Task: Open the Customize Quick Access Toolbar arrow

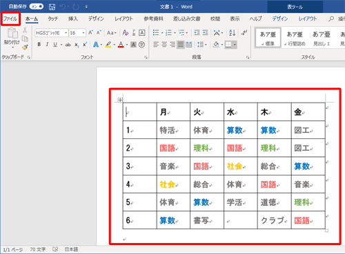Action: (x=86, y=7)
